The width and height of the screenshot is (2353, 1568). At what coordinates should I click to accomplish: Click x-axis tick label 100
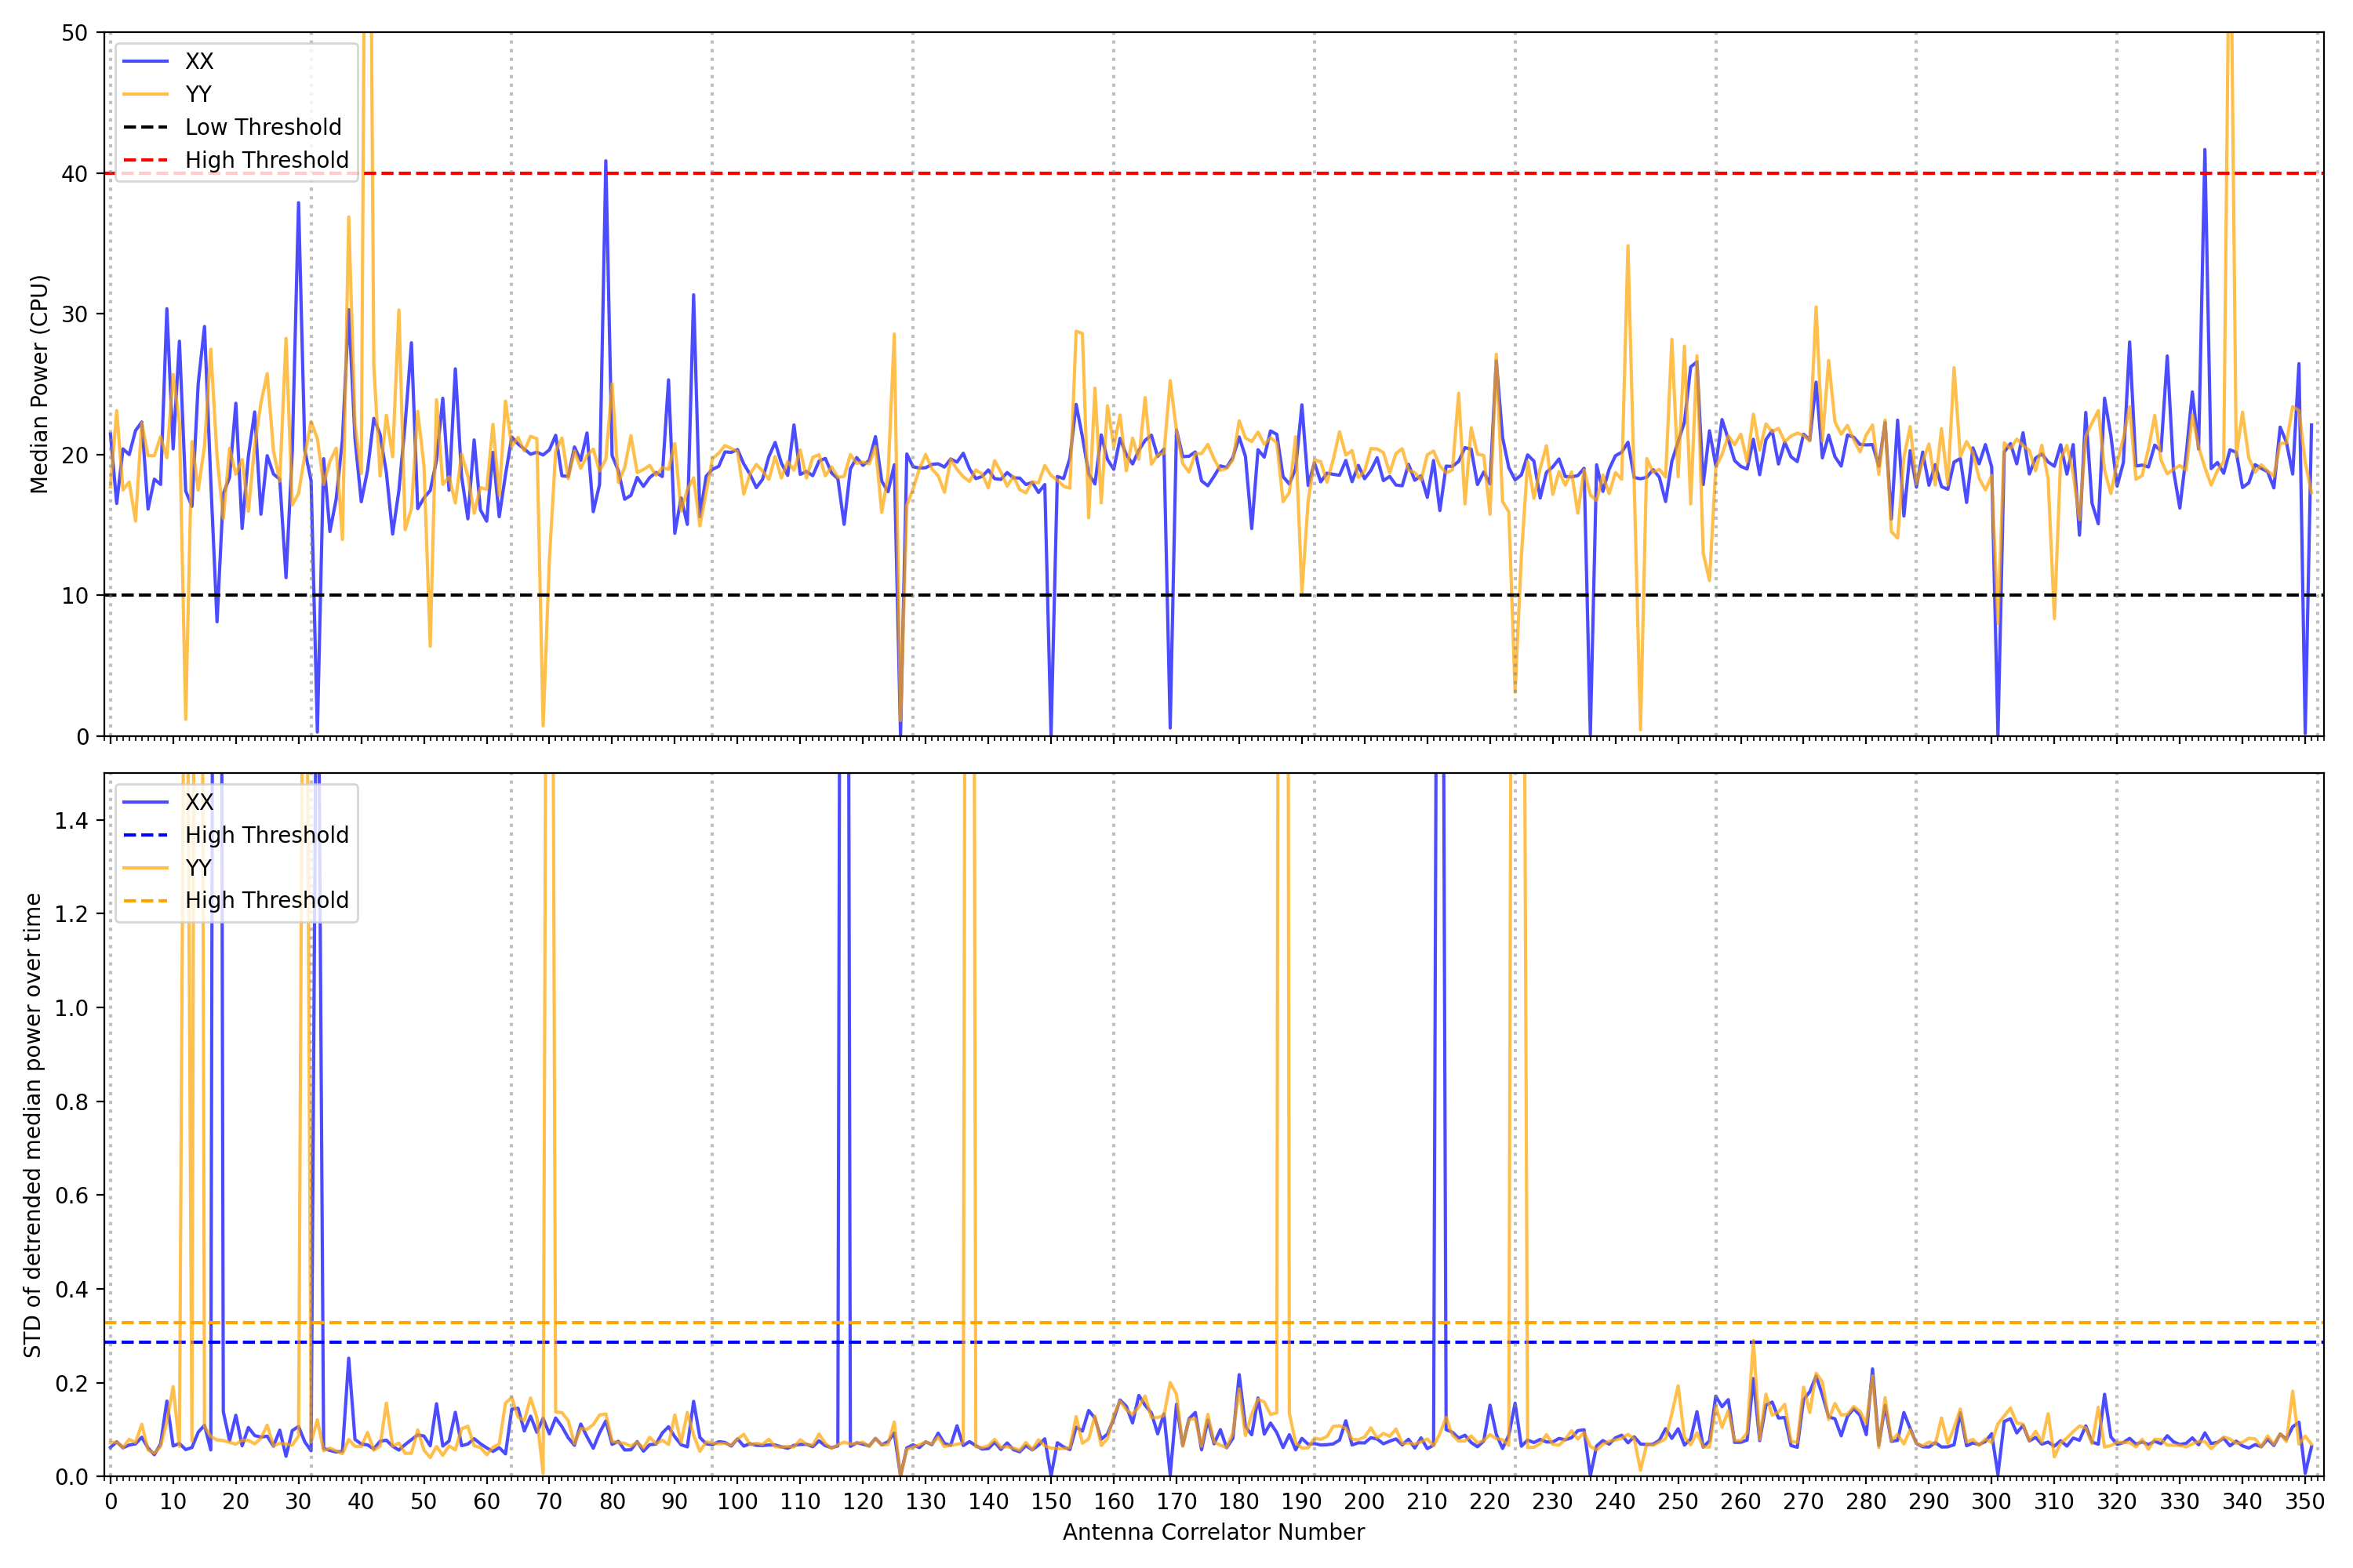tap(737, 1502)
